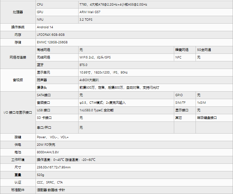
Task: Click the 8000mAH/3.8V battery cell
Action: [x=134, y=152]
